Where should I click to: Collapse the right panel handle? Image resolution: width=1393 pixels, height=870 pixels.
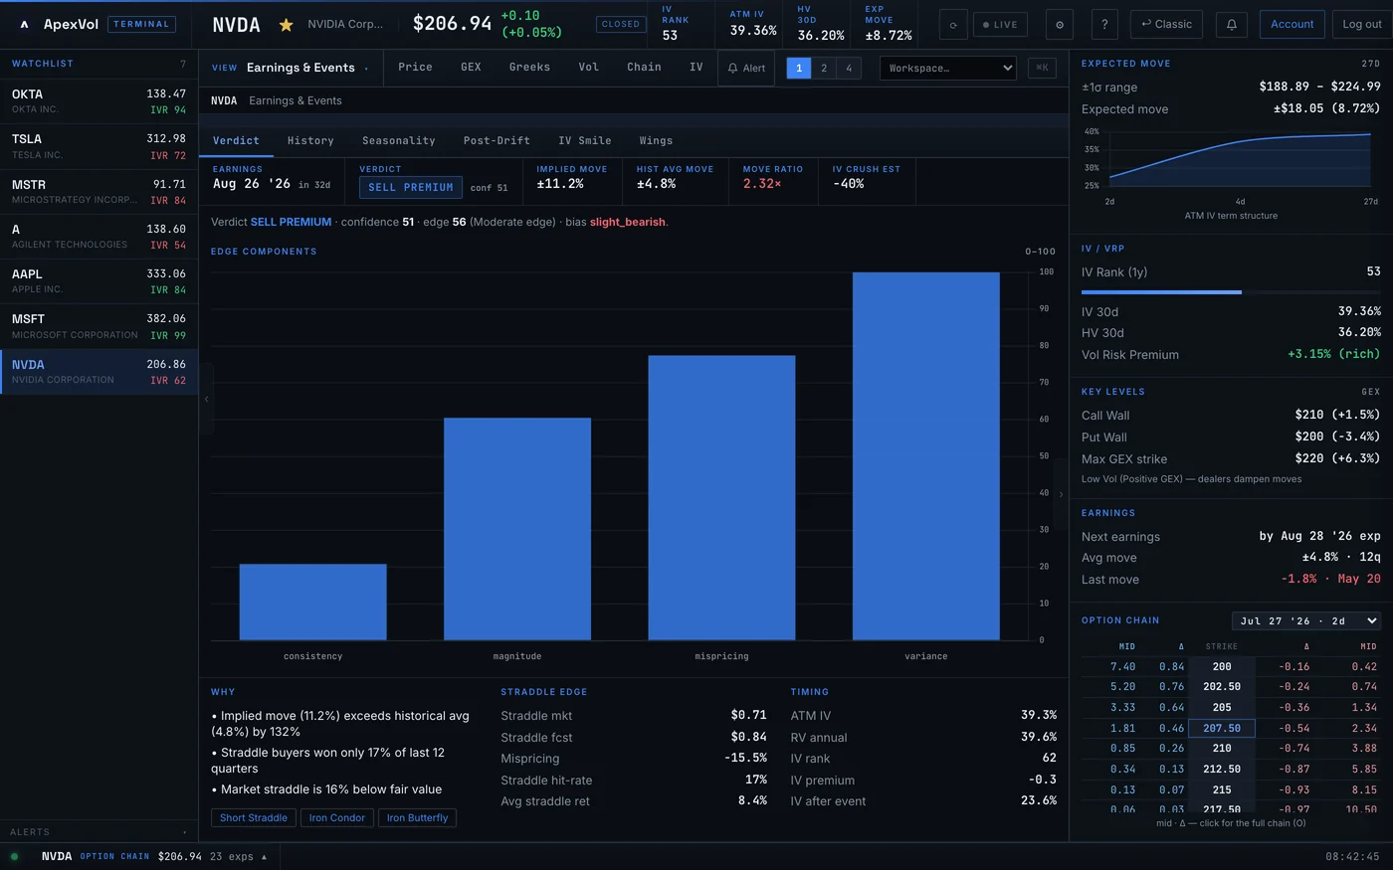coord(1061,494)
